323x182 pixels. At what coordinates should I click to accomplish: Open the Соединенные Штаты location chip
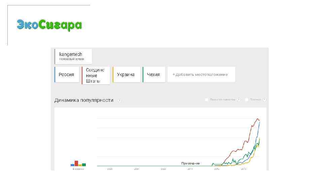96,75
